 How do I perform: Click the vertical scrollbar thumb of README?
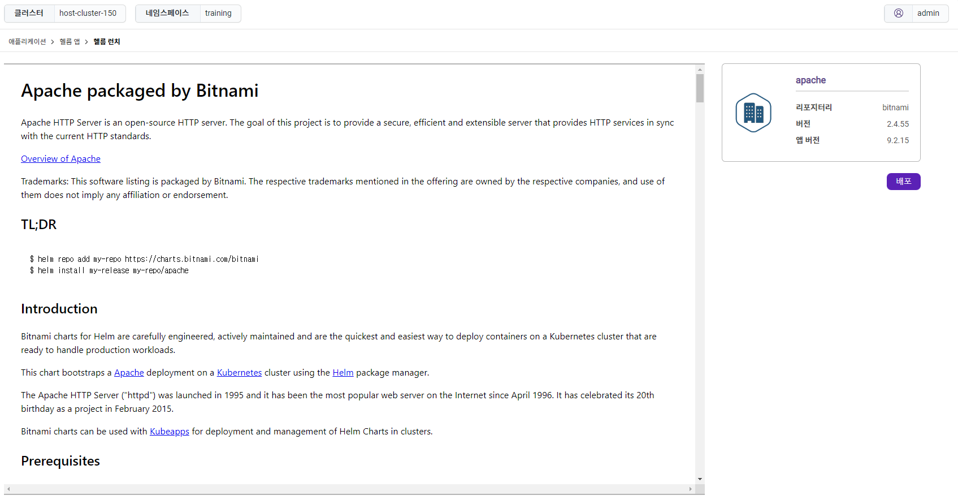[700, 89]
